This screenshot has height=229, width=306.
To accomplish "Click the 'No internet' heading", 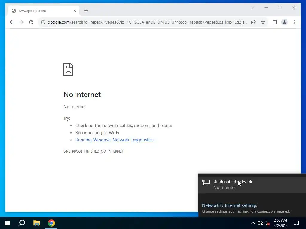I will (82, 95).
